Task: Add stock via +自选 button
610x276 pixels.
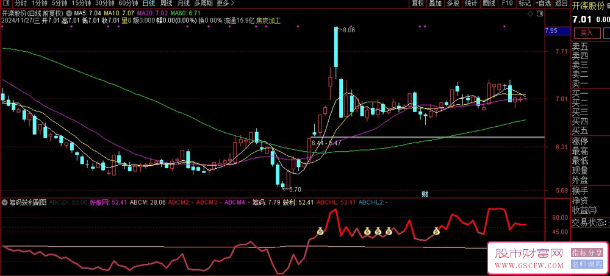Action: coord(543,4)
